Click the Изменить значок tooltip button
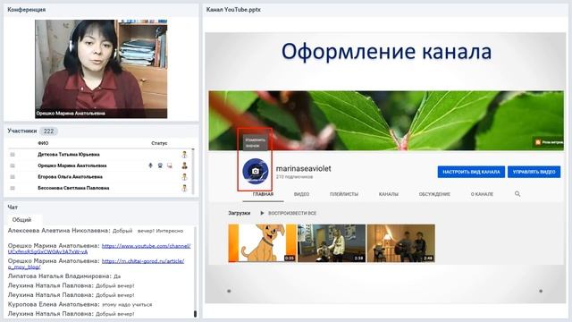Viewport: 572px width, 322px height. pos(256,142)
